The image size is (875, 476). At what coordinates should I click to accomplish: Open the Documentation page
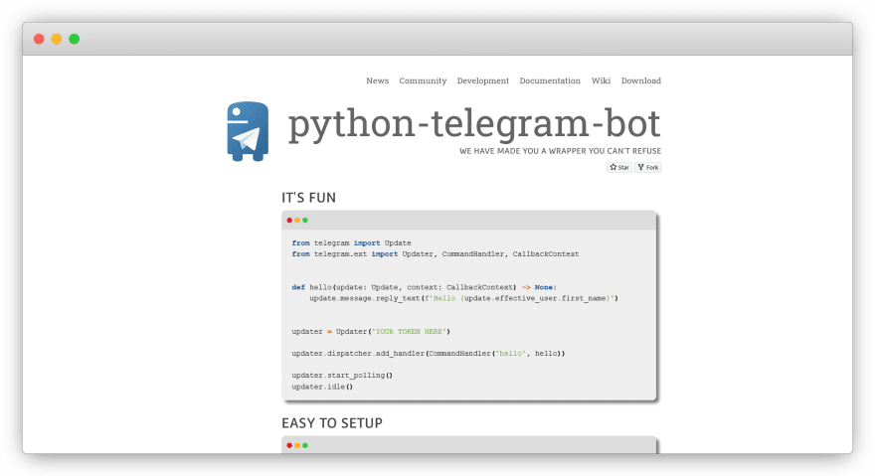click(x=550, y=80)
